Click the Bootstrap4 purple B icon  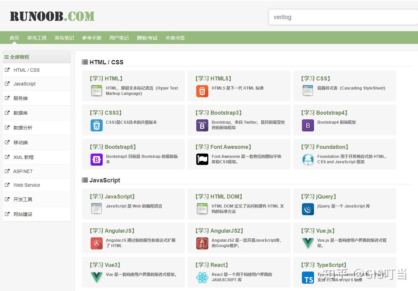(308, 125)
